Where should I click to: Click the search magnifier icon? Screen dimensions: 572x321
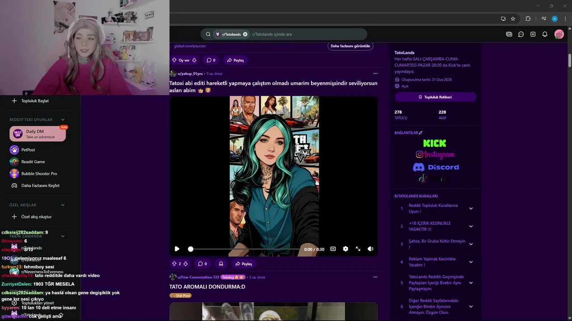point(208,34)
